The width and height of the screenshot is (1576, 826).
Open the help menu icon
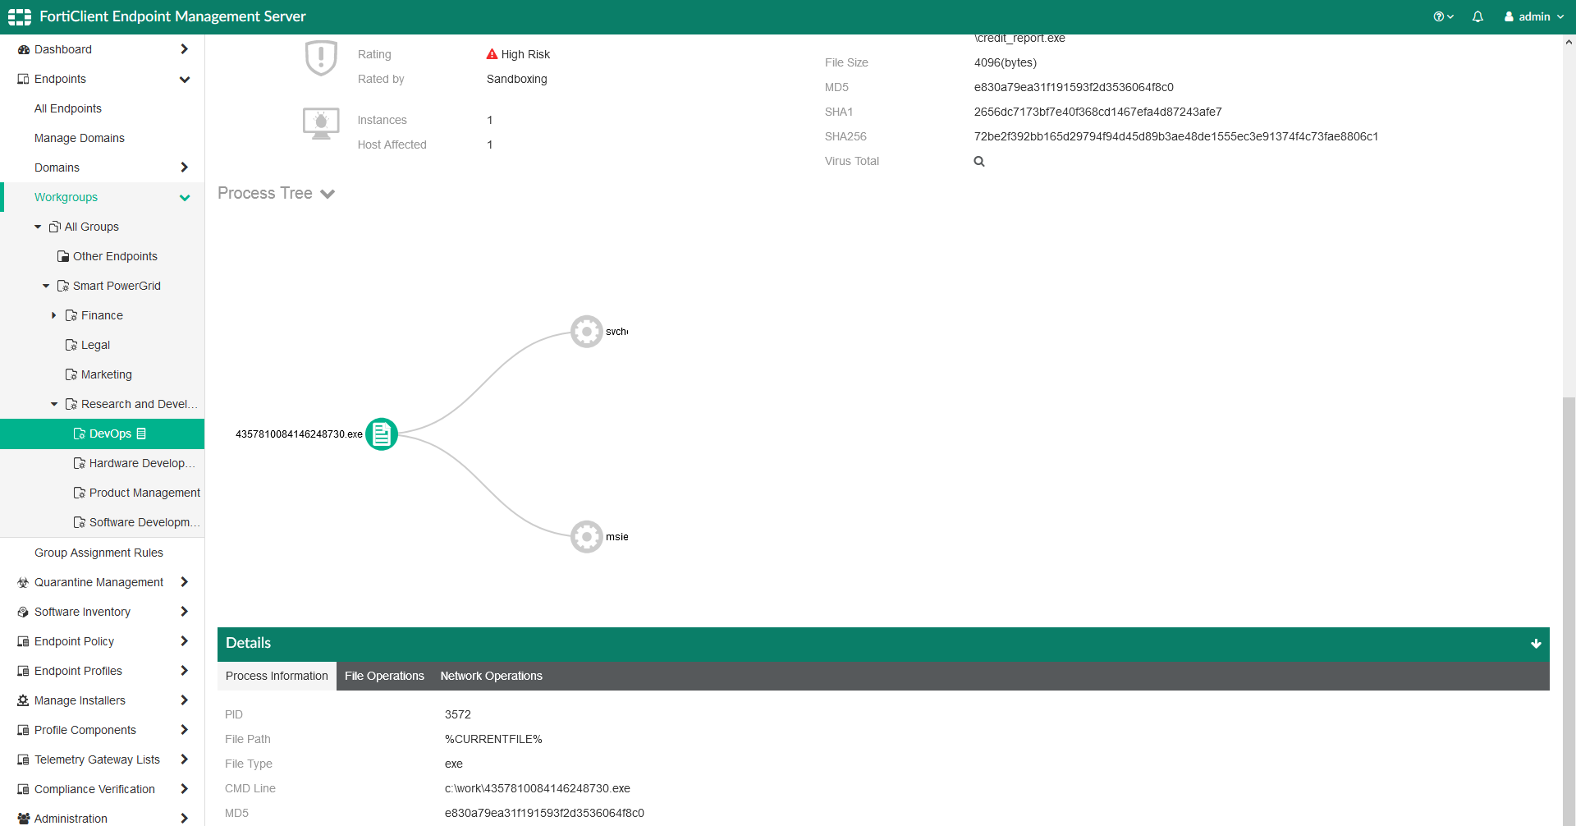coord(1443,16)
